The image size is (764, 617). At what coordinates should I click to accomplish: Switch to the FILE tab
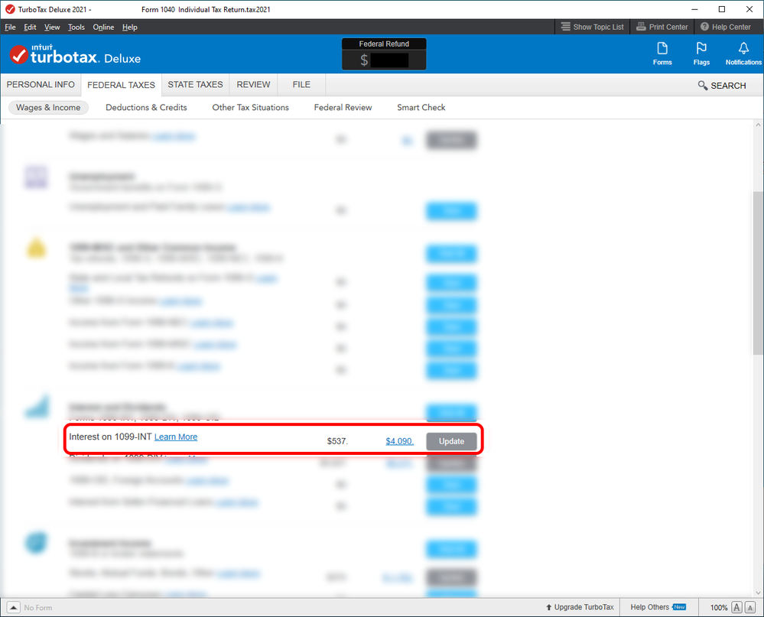pos(301,85)
